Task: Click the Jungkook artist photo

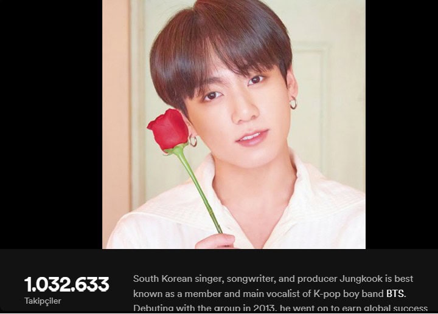Action: (x=234, y=124)
